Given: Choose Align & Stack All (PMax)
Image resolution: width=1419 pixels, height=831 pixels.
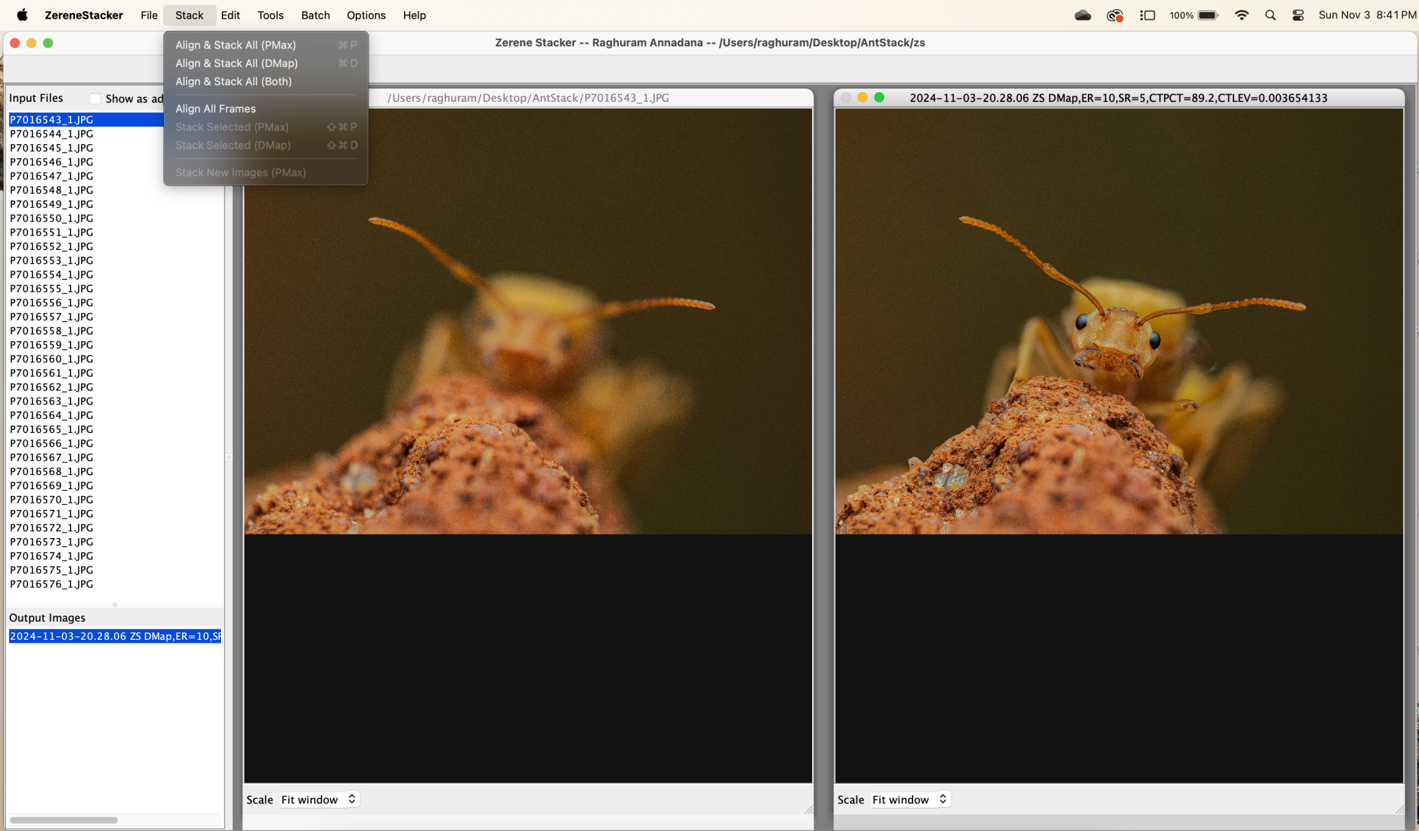Looking at the screenshot, I should [x=236, y=44].
